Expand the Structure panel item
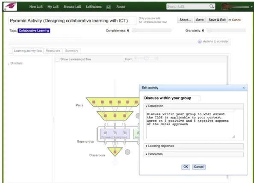254x183 pixels. [16, 63]
